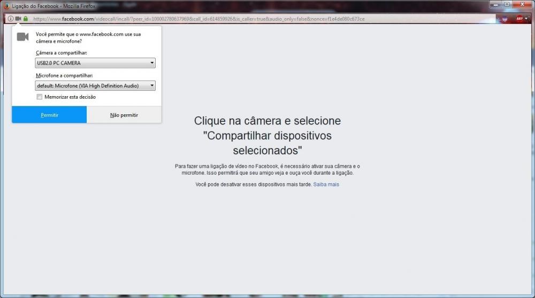This screenshot has height=298, width=535.
Task: Click the camera permission icon in address bar
Action: point(18,19)
